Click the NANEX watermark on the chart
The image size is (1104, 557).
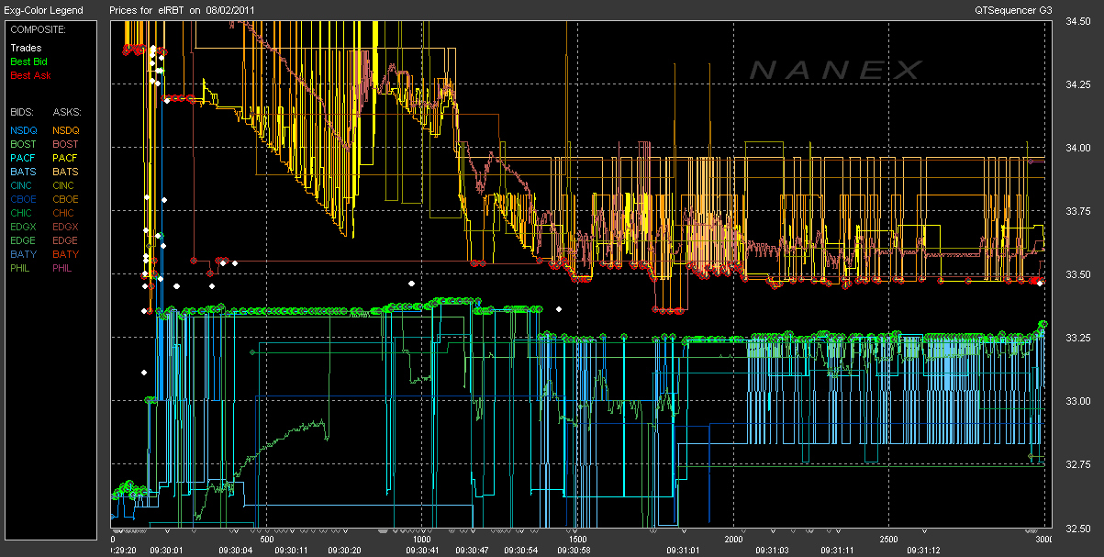tap(835, 70)
